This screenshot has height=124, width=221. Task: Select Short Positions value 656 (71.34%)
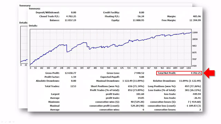[136, 86]
